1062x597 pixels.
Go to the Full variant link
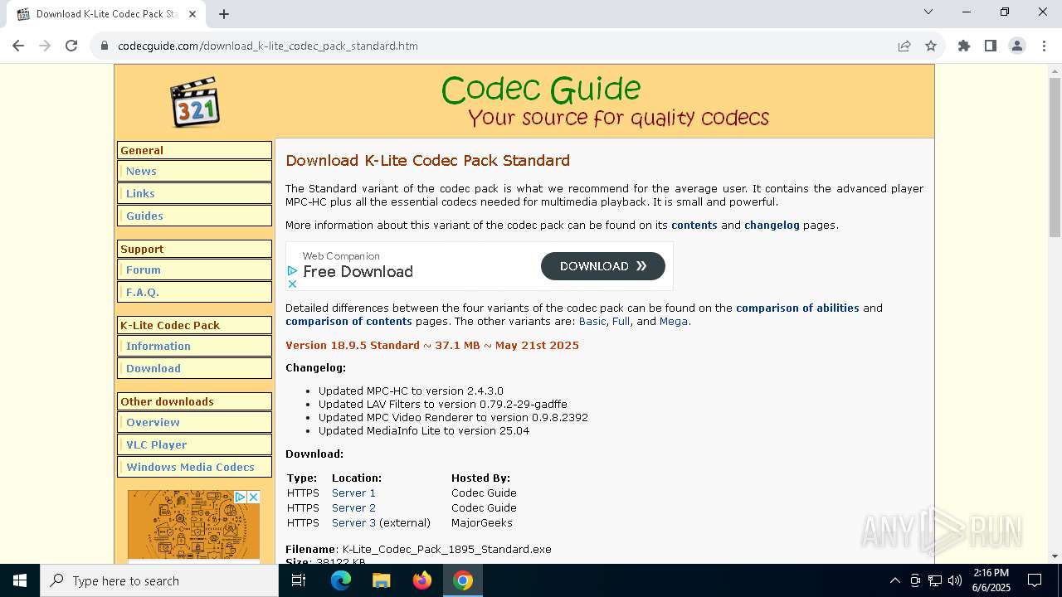pos(621,322)
